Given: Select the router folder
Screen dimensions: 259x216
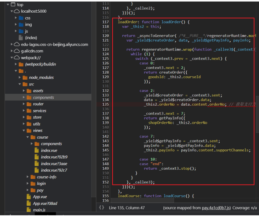Looking at the screenshot, I should pyautogui.click(x=38, y=104).
